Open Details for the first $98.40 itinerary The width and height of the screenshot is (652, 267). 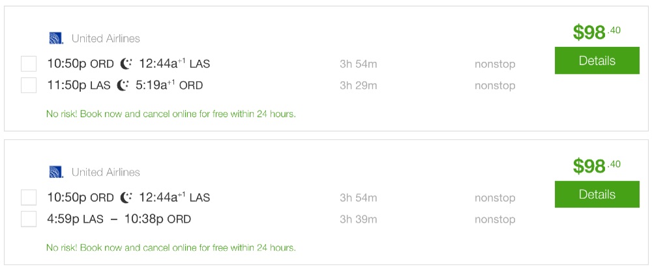coord(597,61)
